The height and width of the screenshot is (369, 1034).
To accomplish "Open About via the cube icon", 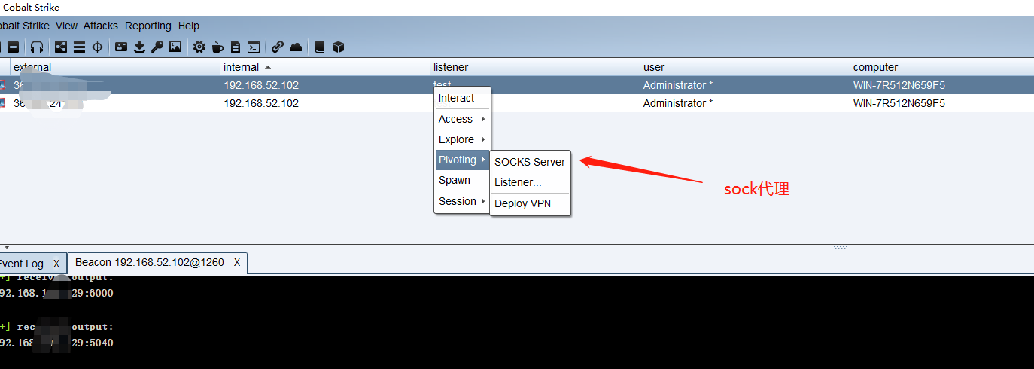I will (x=339, y=47).
